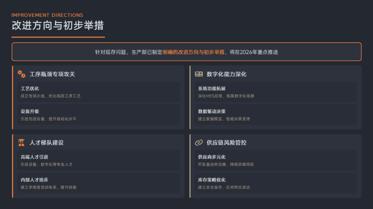
Task: Click the 工序瓶颈专项攻关 section heading
Action: (x=52, y=74)
